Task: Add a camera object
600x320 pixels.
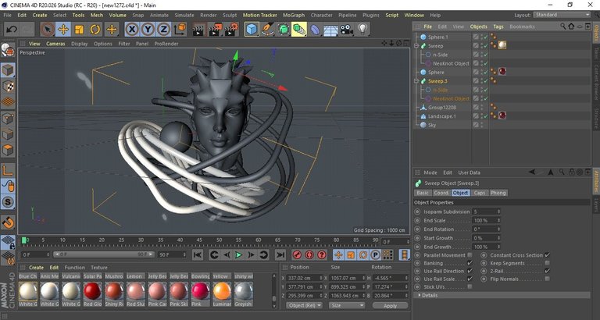Action: [347, 30]
